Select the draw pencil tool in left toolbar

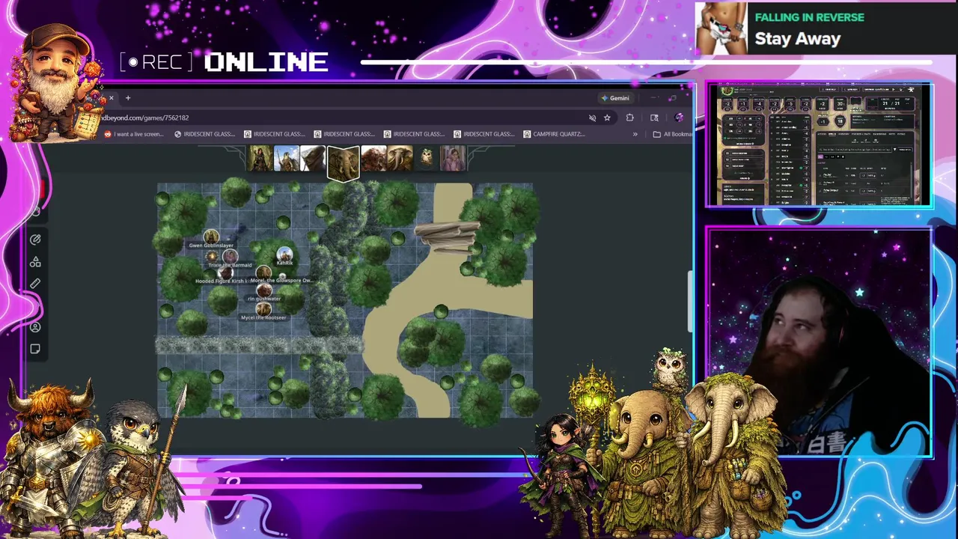35,240
